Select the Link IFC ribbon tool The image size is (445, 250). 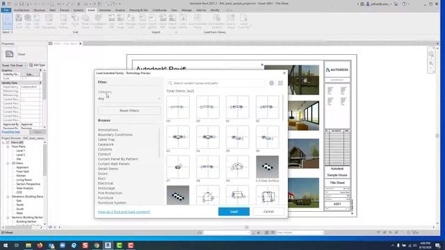point(28,22)
